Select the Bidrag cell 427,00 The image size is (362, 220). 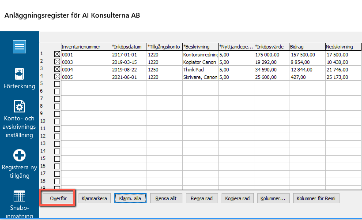308,77
